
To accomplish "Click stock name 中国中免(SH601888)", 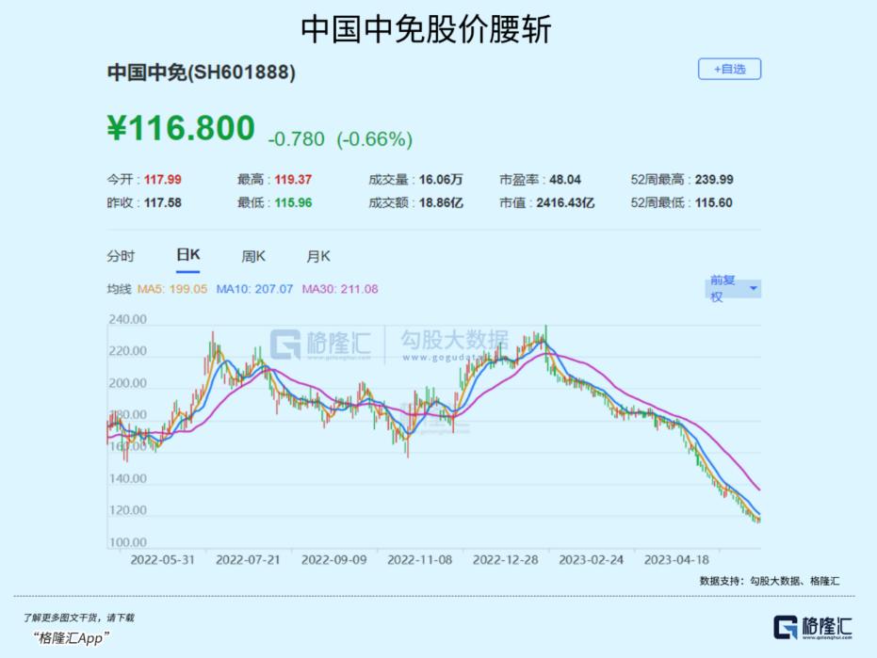I will click(202, 72).
